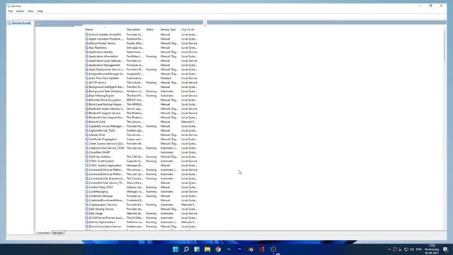Select the Bluetooth Support Service name
The image size is (453, 255).
click(105, 113)
